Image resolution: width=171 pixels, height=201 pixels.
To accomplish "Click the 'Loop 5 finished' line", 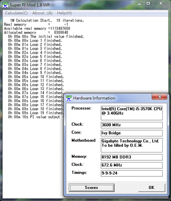I will click(x=35, y=57).
